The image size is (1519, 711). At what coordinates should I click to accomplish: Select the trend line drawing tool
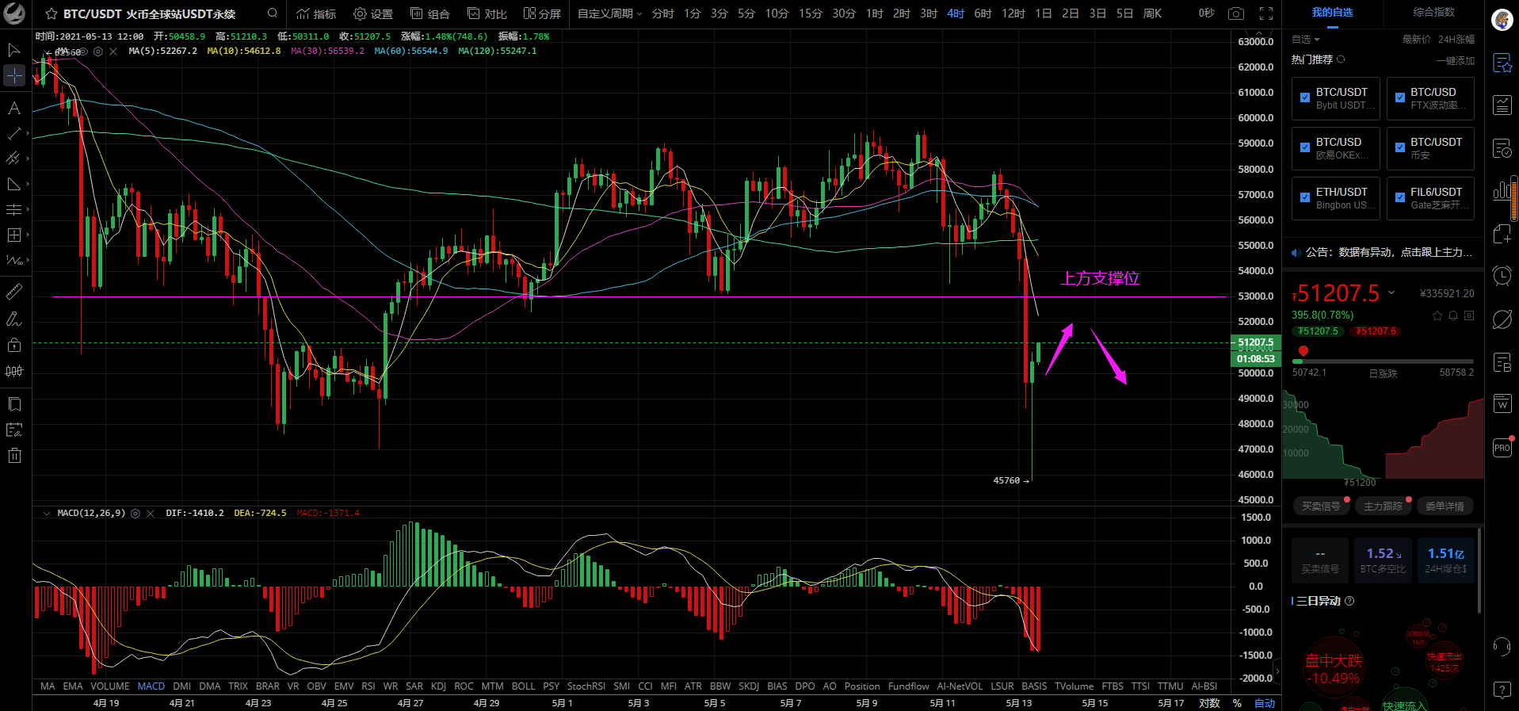[14, 134]
